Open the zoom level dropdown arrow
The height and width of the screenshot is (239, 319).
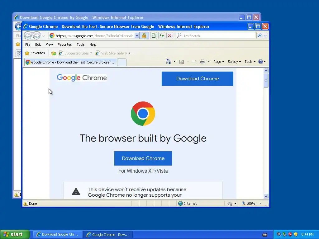(x=261, y=204)
